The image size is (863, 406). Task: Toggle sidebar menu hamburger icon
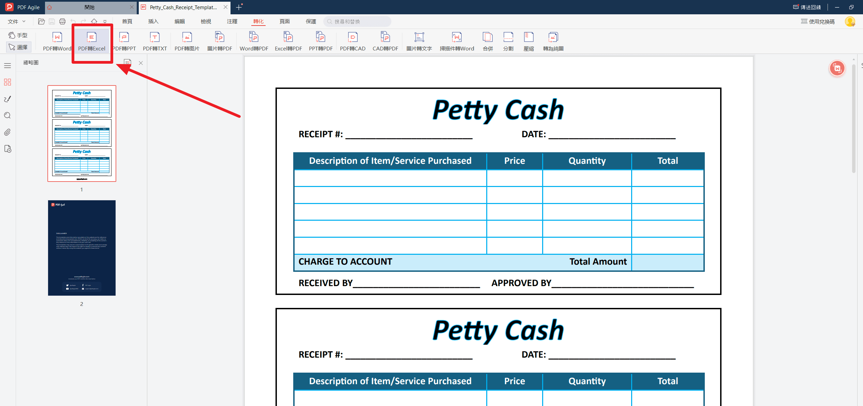click(x=8, y=65)
